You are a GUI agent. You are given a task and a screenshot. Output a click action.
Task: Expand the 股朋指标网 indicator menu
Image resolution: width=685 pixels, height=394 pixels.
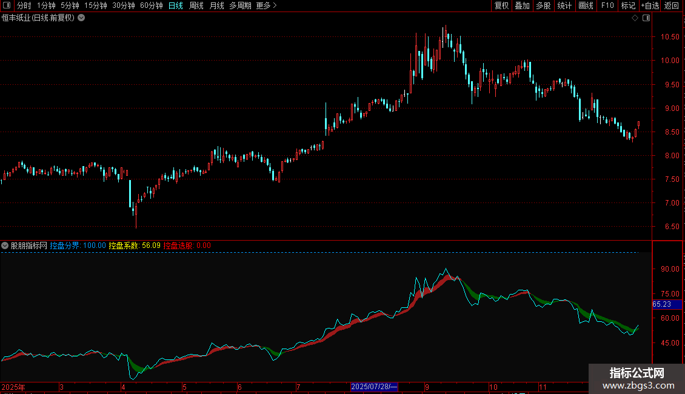pyautogui.click(x=5, y=246)
